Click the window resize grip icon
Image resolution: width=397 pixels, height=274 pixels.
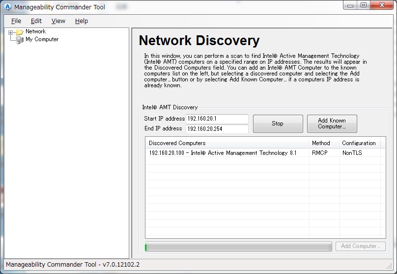click(x=390, y=266)
